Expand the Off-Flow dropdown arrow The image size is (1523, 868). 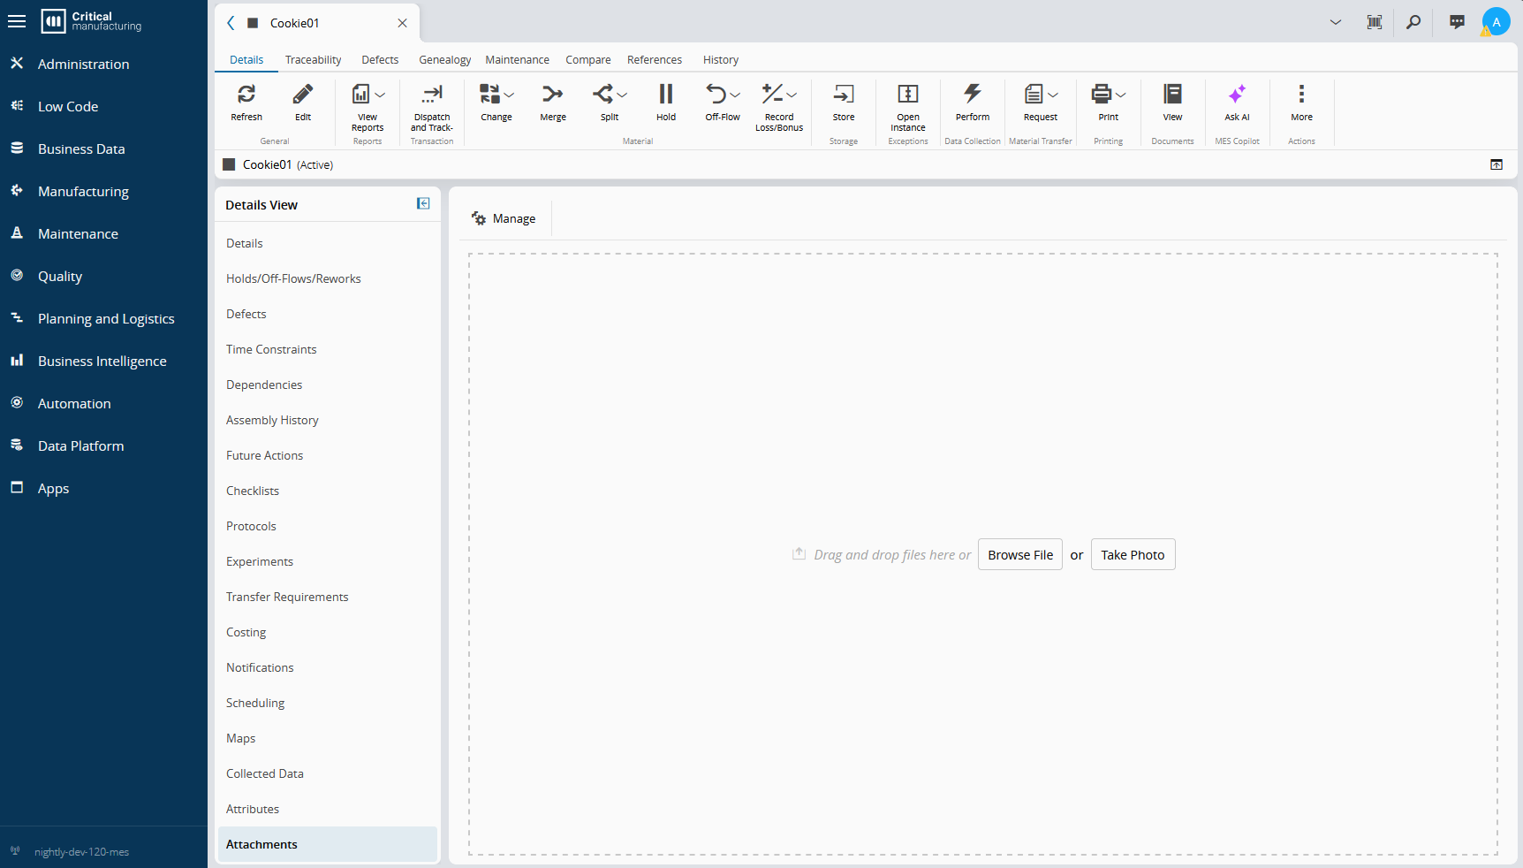735,95
